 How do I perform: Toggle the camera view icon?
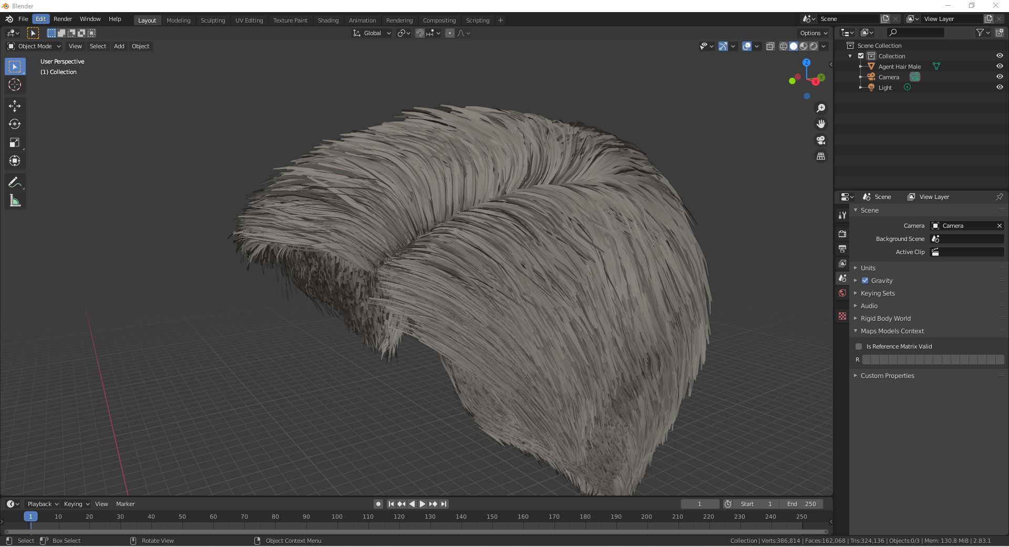pyautogui.click(x=821, y=141)
